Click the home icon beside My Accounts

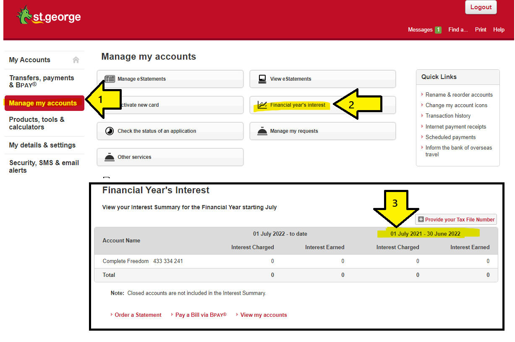tap(76, 60)
